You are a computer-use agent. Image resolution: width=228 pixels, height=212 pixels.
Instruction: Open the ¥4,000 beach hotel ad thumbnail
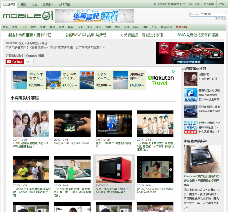121,80
